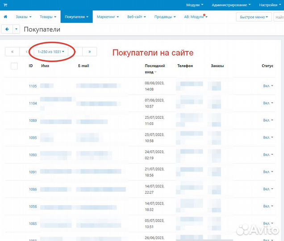This screenshot has height=241, width=284.
Task: Open the Заказы menu
Action: (x=24, y=17)
